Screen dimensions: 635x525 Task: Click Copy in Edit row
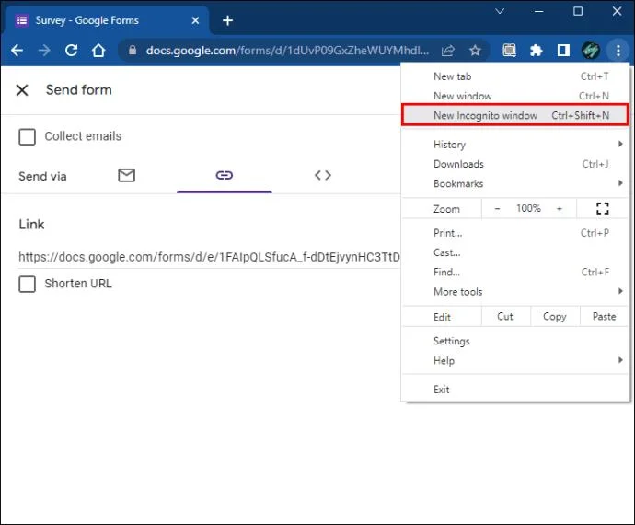pyautogui.click(x=555, y=316)
